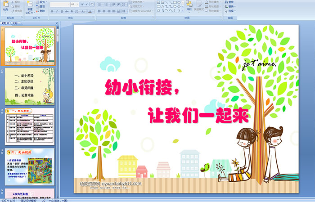315x202 pixels.
Task: Apply numbered list to text
Action: [107, 4]
